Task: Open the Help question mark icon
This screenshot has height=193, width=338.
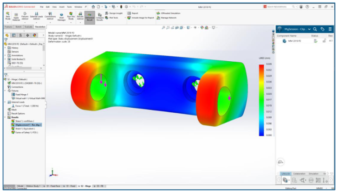Action: coord(307,7)
